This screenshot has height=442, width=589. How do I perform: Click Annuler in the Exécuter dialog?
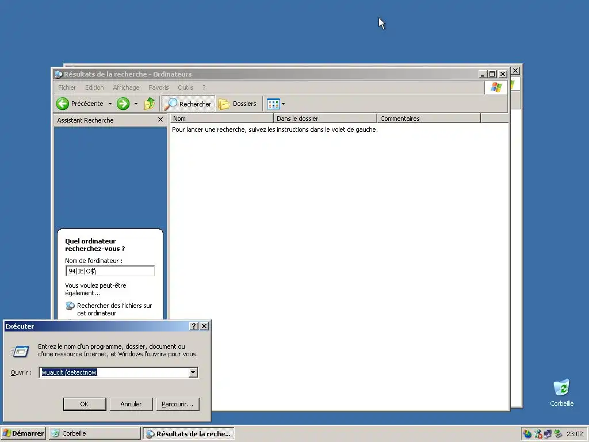131,404
